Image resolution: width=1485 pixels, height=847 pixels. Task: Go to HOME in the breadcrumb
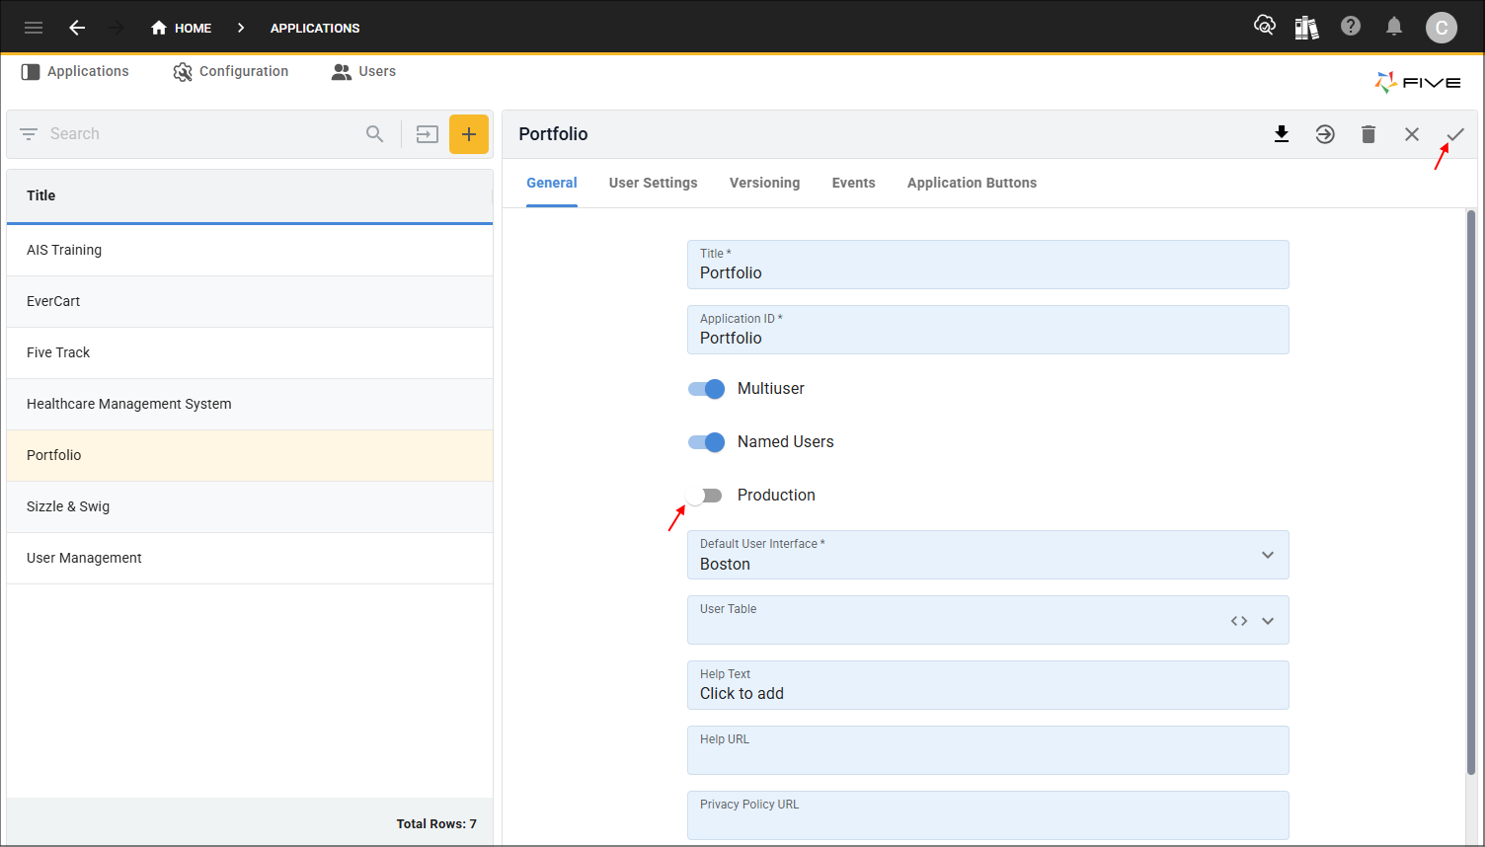[182, 28]
